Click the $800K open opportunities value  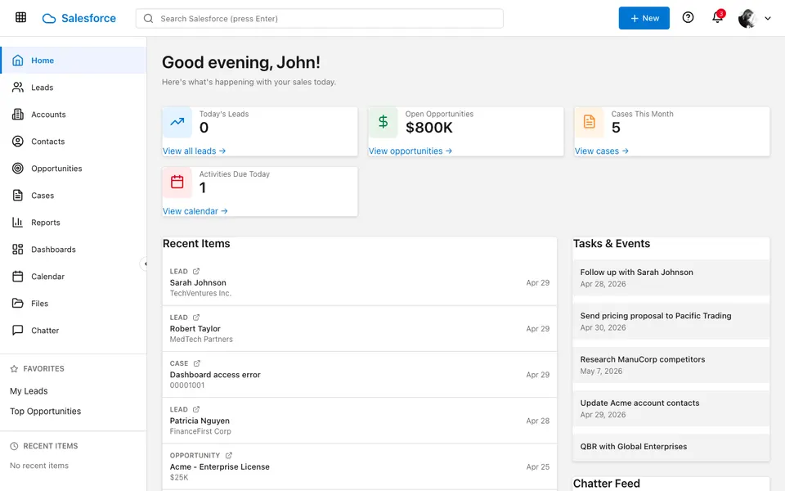pos(429,128)
